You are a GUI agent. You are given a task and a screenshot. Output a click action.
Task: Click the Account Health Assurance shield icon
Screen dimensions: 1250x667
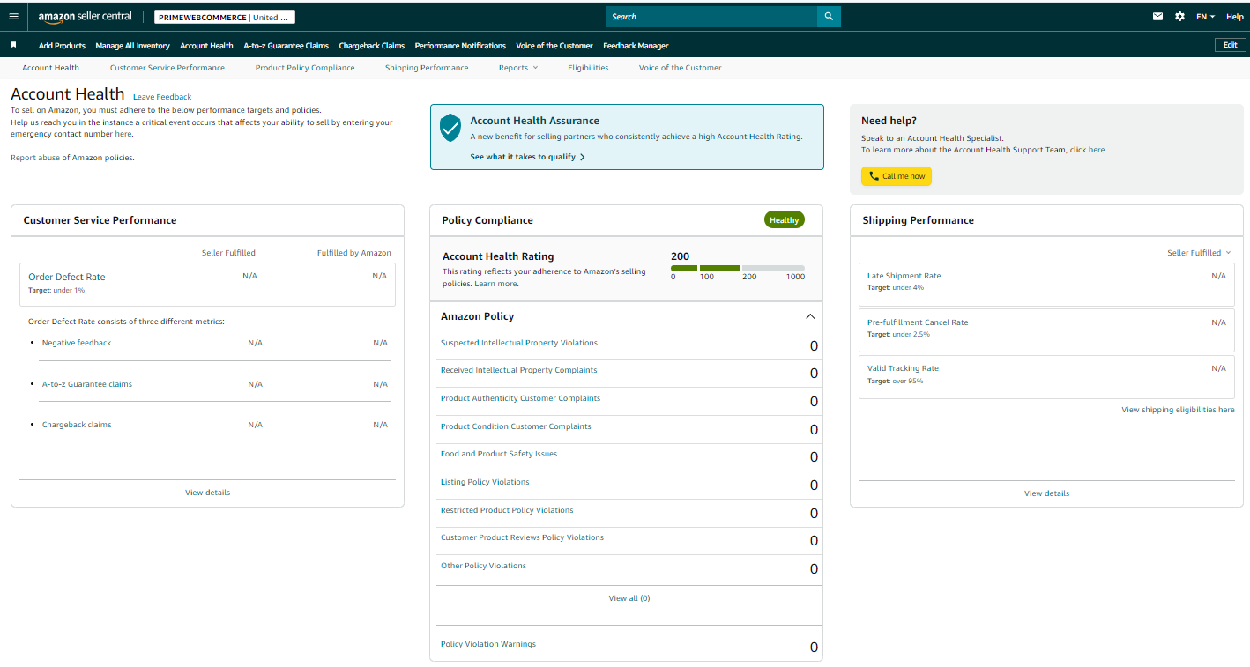pyautogui.click(x=450, y=128)
